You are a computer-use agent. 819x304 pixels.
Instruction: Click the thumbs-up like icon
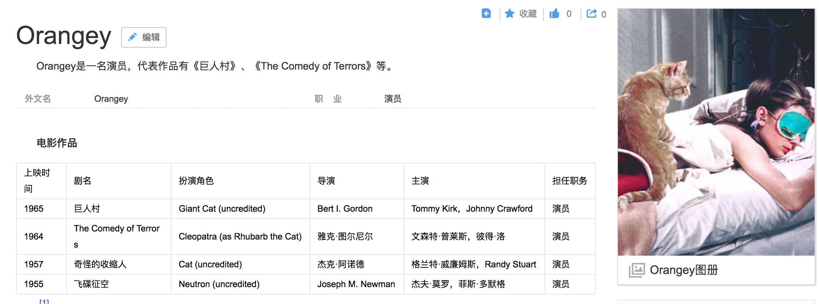(554, 14)
